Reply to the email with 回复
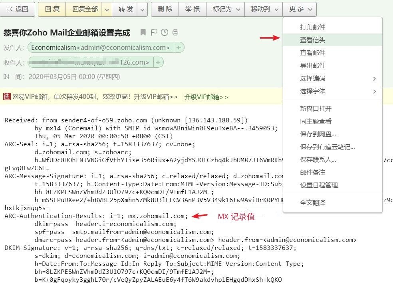The height and width of the screenshot is (283, 393). click(x=52, y=9)
